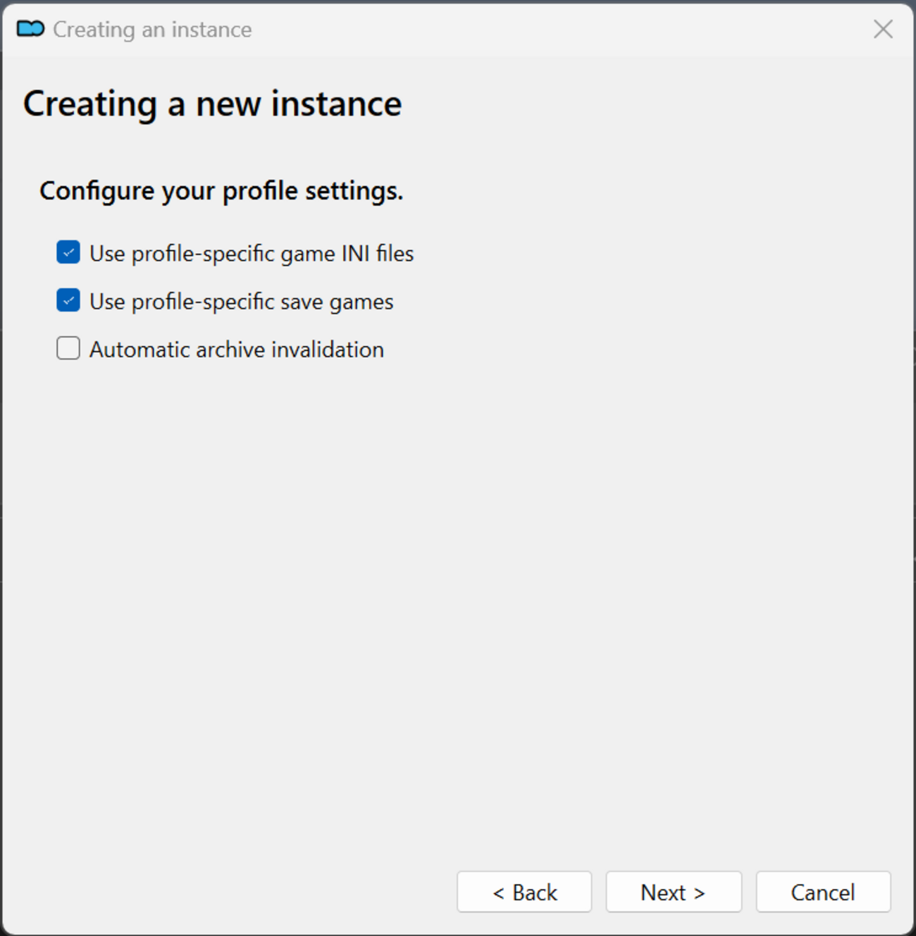Click the 'Use profile-specific game INI files' label text
The height and width of the screenshot is (936, 916).
pos(252,253)
